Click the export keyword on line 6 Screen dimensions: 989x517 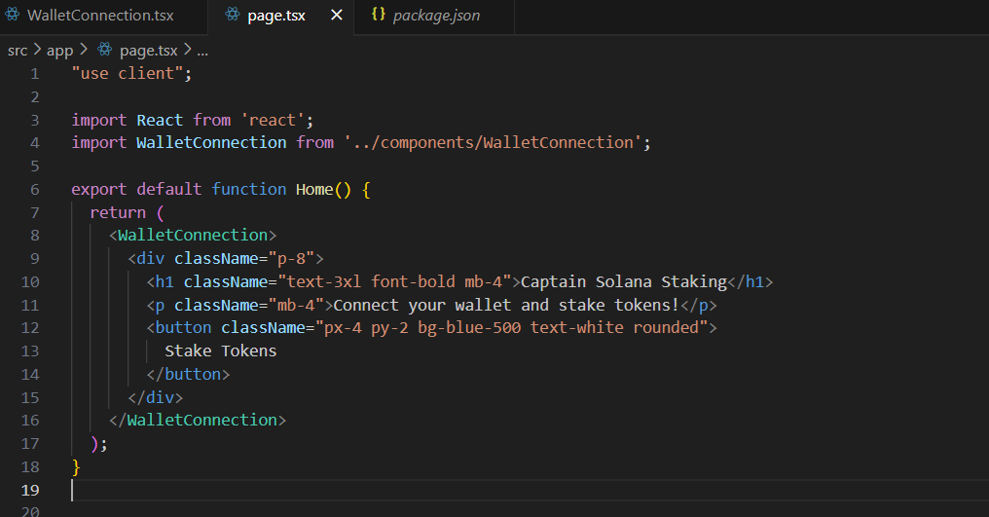[99, 190]
